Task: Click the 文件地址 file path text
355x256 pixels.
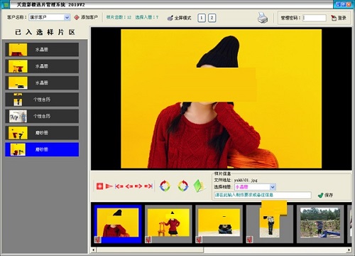Action: point(236,180)
